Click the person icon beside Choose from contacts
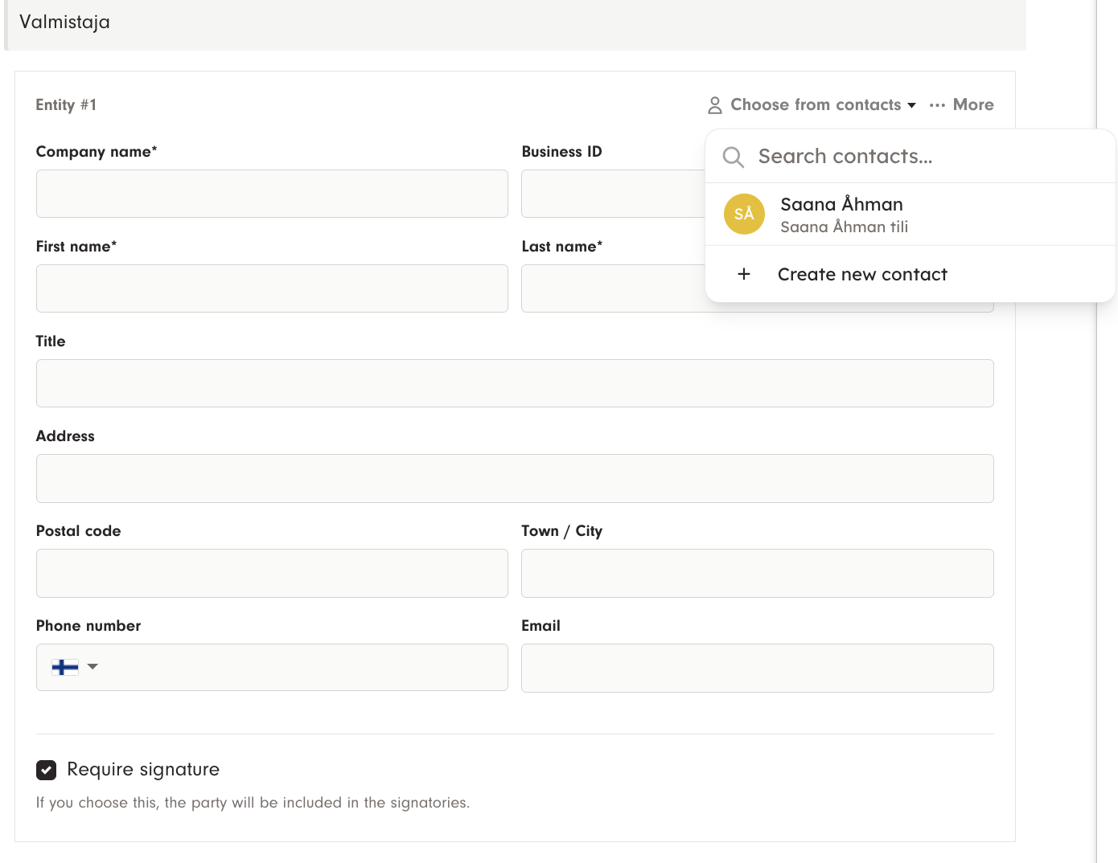Image resolution: width=1118 pixels, height=863 pixels. 714,105
